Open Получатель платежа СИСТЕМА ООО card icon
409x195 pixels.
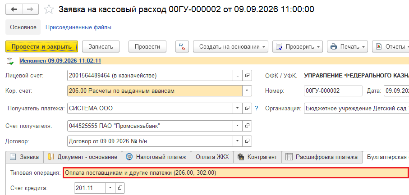[x=247, y=108]
